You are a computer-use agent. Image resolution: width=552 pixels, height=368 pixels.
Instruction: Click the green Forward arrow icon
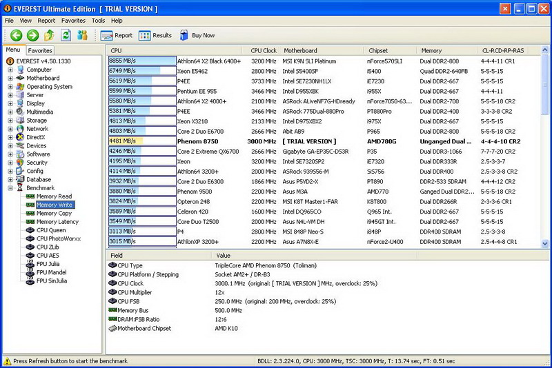[32, 35]
